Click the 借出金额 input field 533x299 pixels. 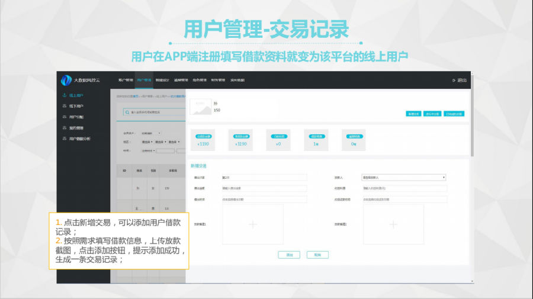[264, 188]
